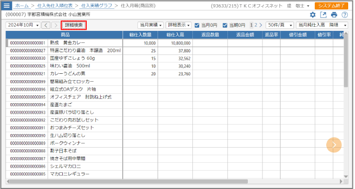Image resolution: width=355 pixels, height=189 pixels.
Task: Open the 当月実績 dropdown
Action: [x=151, y=25]
